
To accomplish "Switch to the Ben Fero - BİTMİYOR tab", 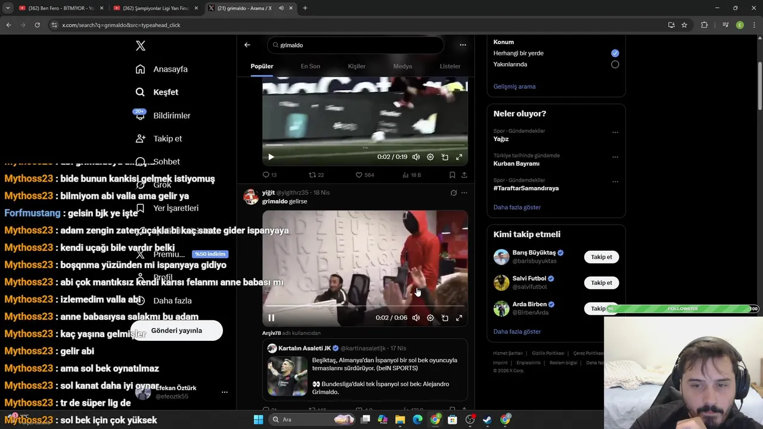I will (x=60, y=8).
